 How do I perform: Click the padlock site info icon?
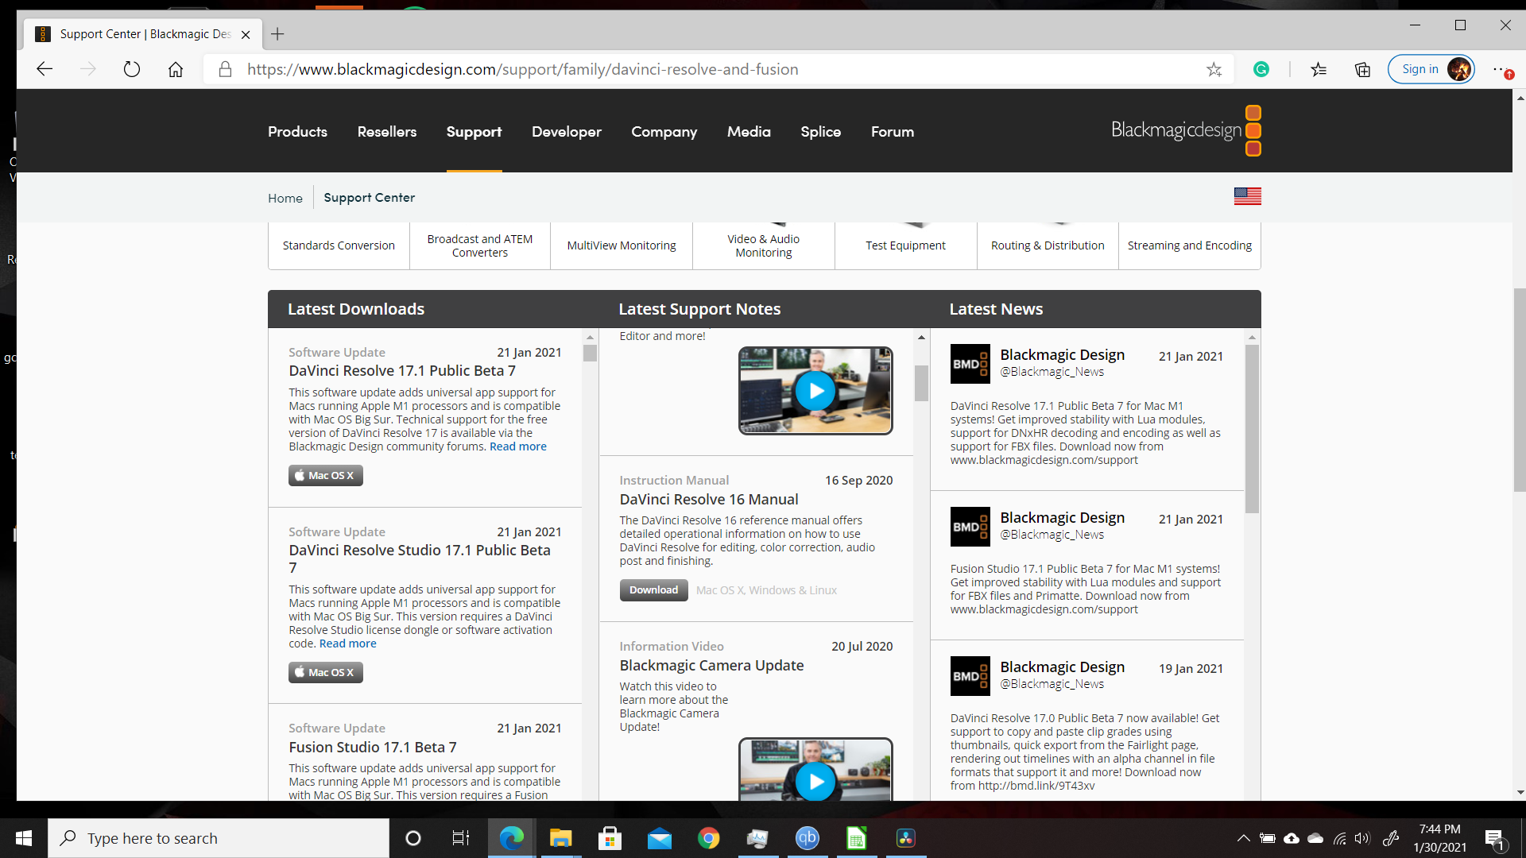tap(225, 69)
